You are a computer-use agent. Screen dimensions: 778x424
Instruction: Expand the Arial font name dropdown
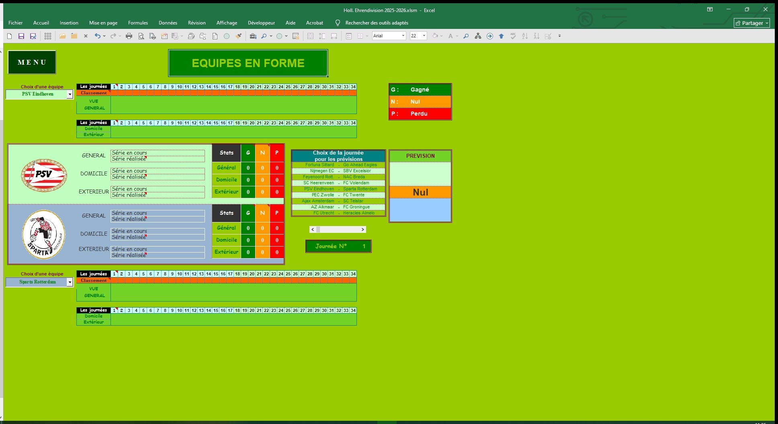[403, 36]
